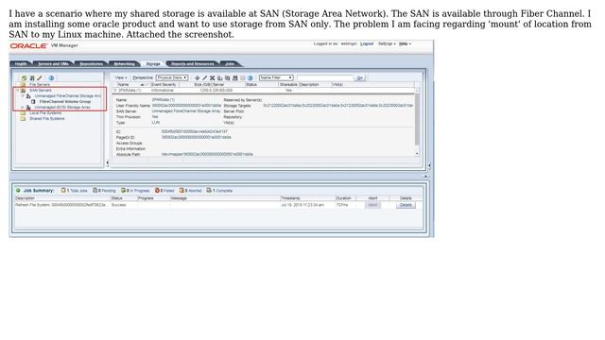The width and height of the screenshot is (605, 340).
Task: Click the refresh disk icon left of server icon
Action: (227, 77)
